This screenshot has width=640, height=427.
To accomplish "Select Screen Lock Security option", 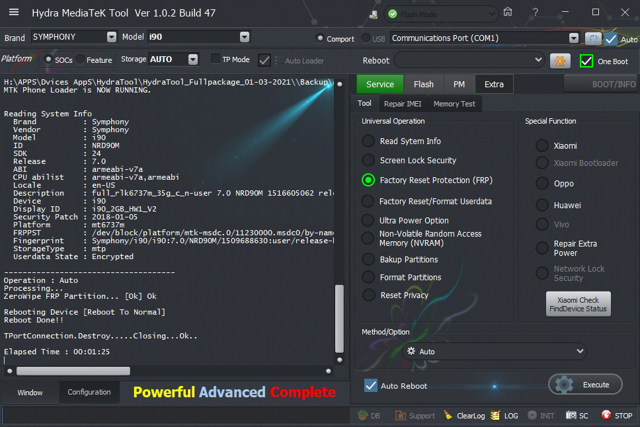I will [368, 160].
